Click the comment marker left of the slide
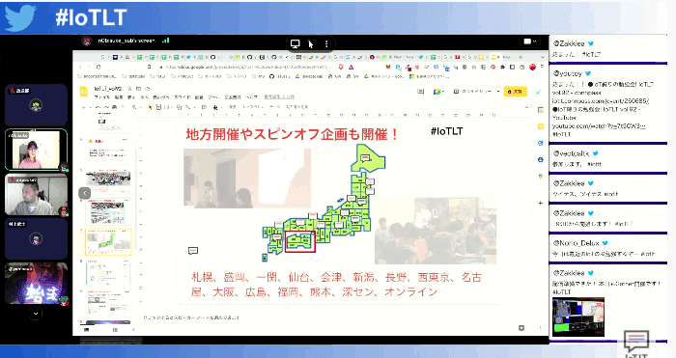Image resolution: width=676 pixels, height=358 pixels. coord(193,250)
